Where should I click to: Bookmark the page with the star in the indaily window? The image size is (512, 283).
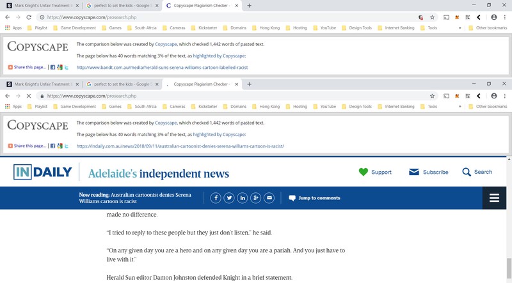[432, 96]
